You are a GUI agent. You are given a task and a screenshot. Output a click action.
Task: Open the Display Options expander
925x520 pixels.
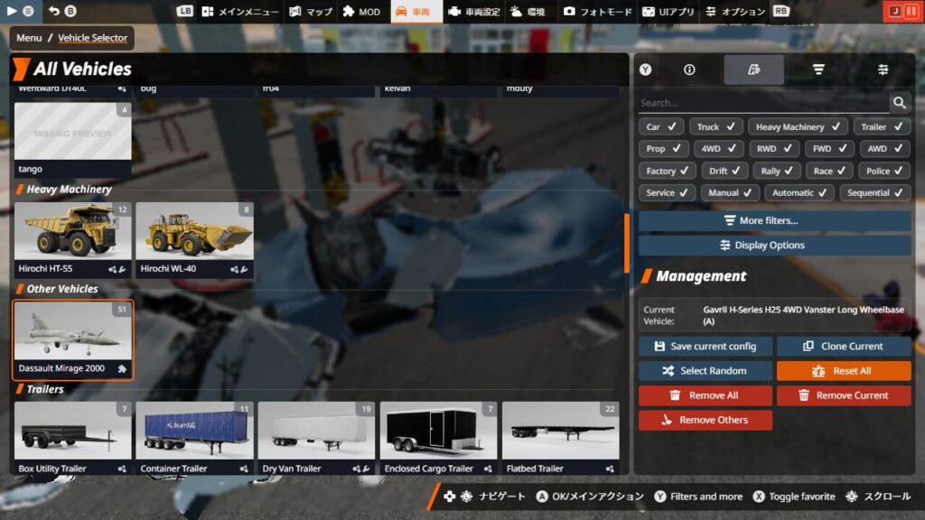coord(774,246)
